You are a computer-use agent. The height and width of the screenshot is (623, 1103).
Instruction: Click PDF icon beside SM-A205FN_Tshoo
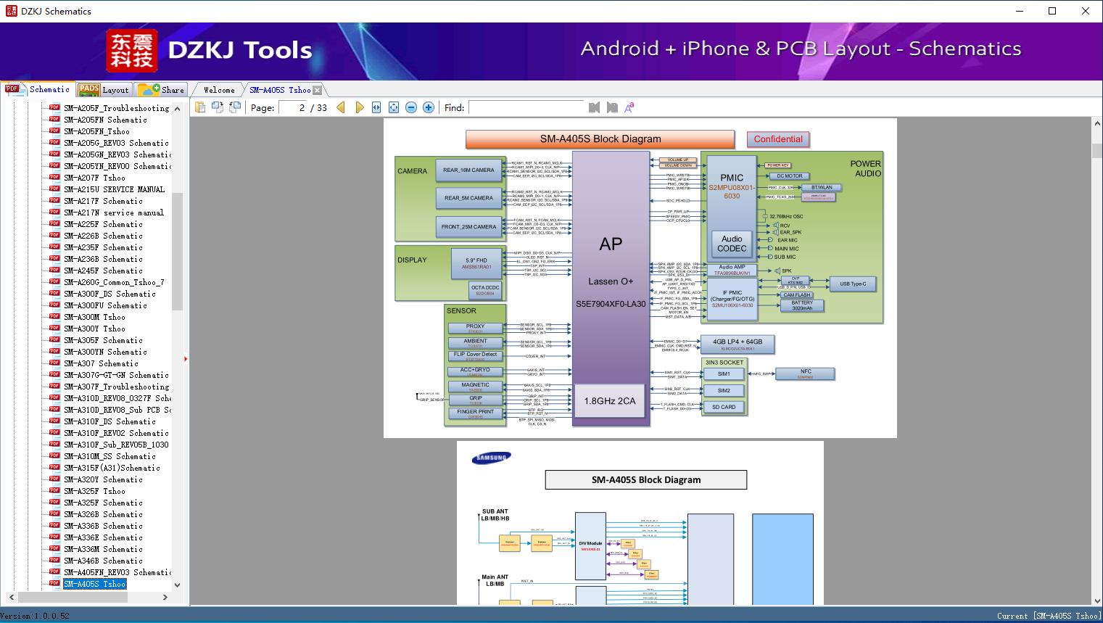pyautogui.click(x=54, y=131)
